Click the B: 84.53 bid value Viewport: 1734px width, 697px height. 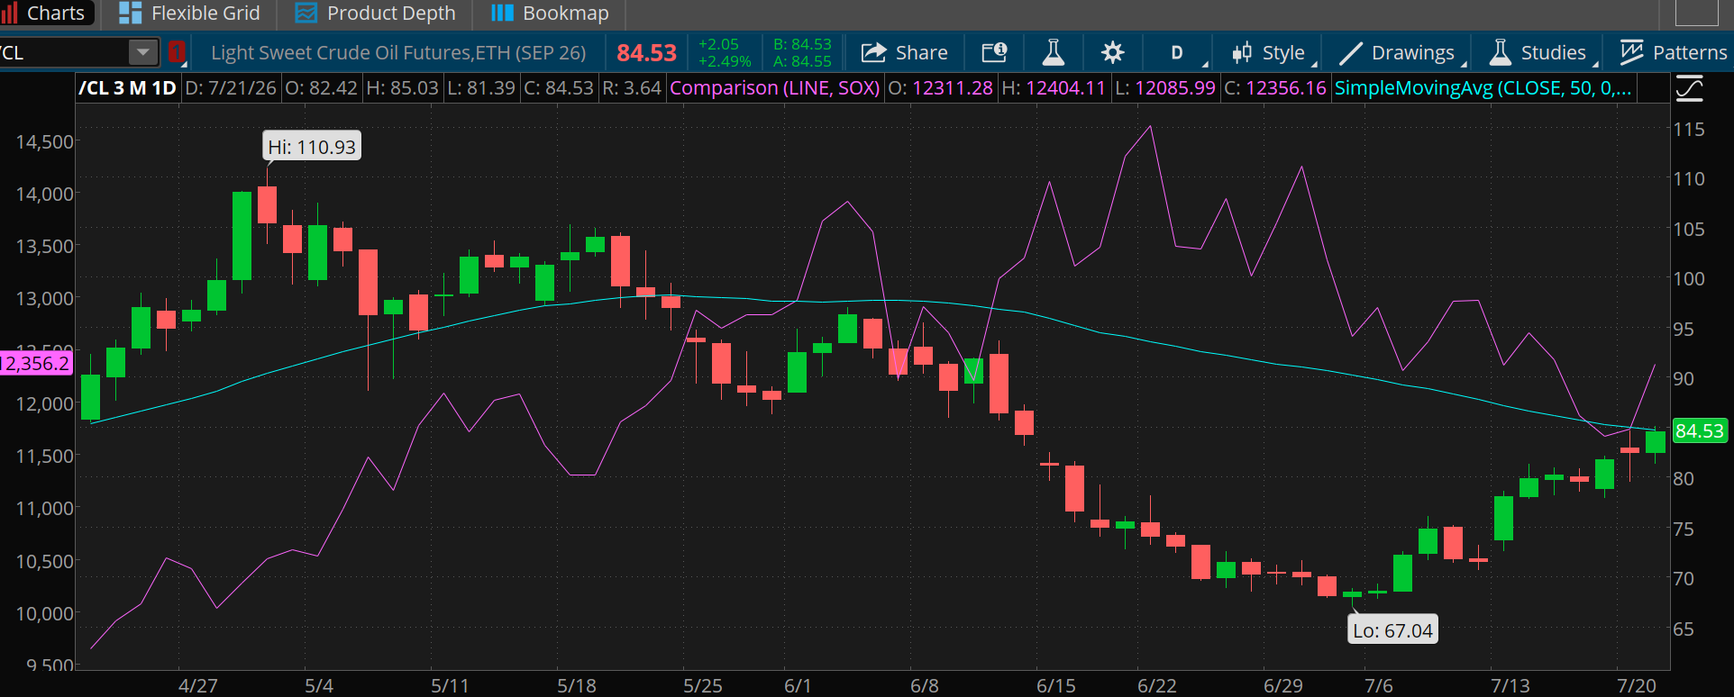pos(802,44)
